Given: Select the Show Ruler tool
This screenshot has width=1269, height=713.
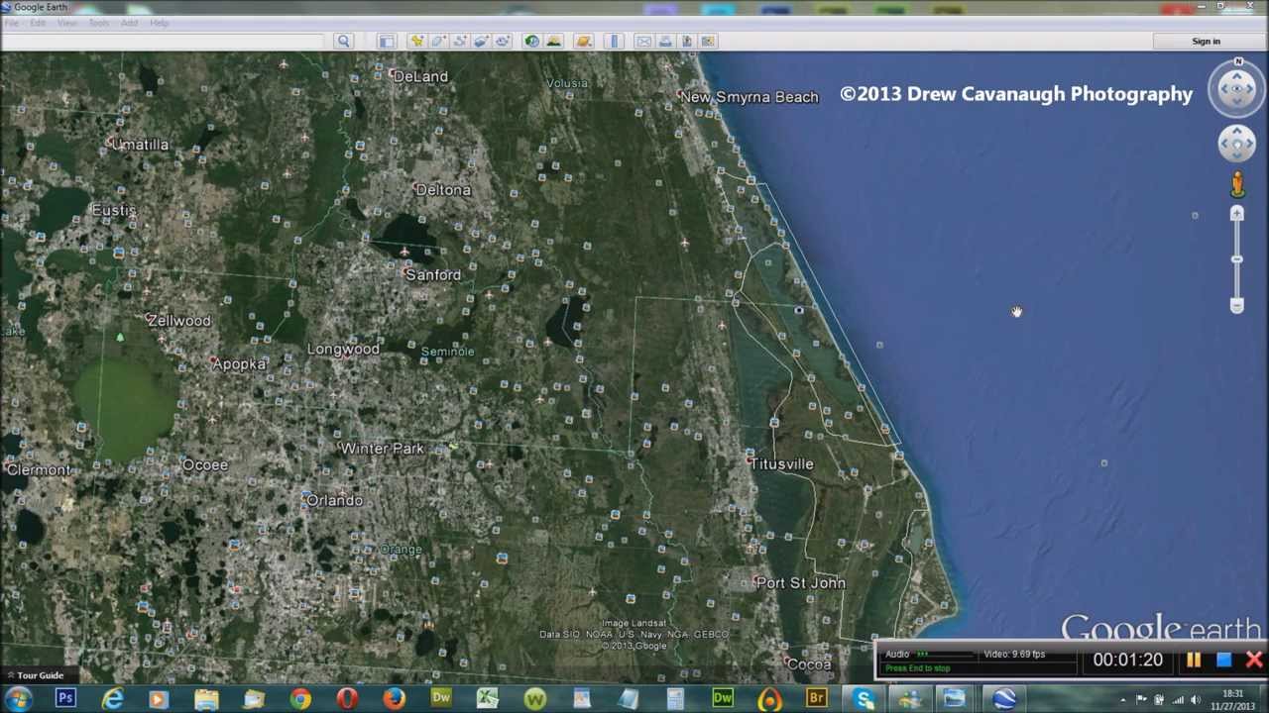Looking at the screenshot, I should coord(614,41).
